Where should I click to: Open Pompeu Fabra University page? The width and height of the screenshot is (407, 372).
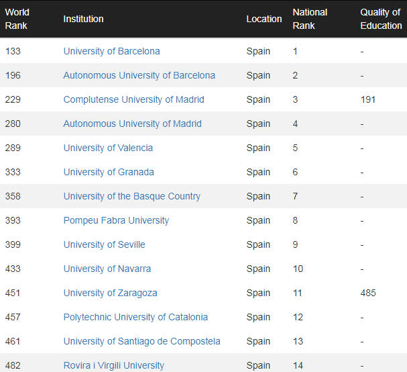click(116, 220)
